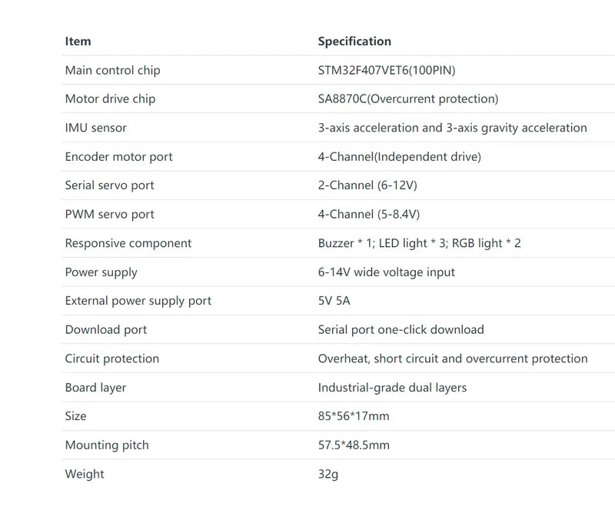Select the Main control chip label
This screenshot has height=517, width=615.
[112, 70]
